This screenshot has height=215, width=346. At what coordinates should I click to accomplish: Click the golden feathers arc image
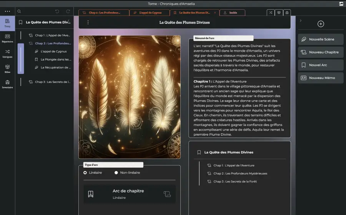(x=130, y=97)
